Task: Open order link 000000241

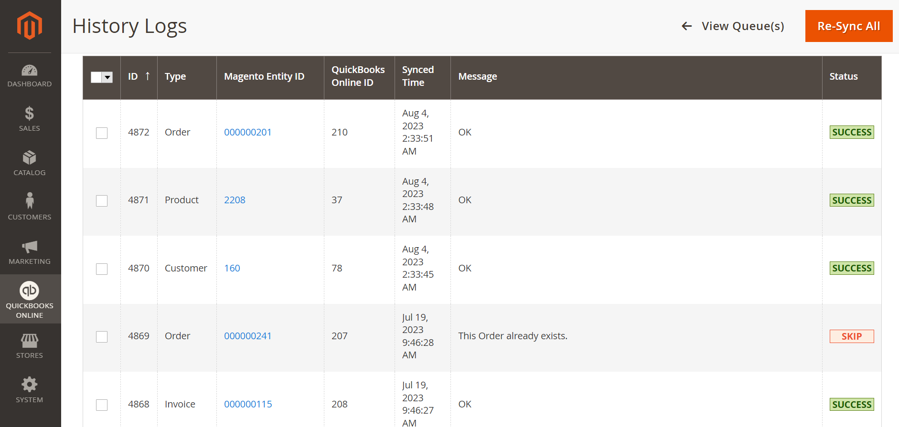Action: pos(248,336)
